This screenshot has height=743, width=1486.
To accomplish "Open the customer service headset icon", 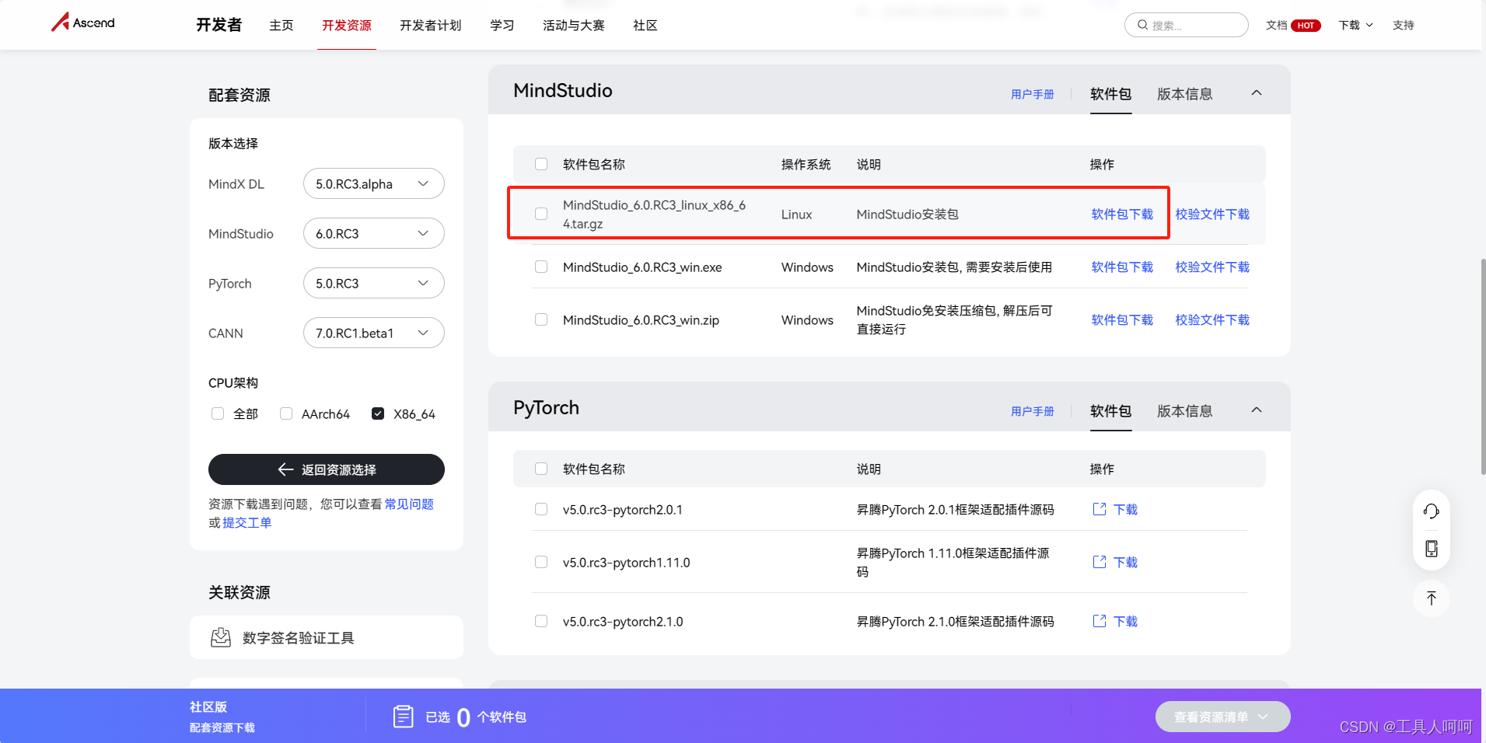I will (x=1431, y=511).
